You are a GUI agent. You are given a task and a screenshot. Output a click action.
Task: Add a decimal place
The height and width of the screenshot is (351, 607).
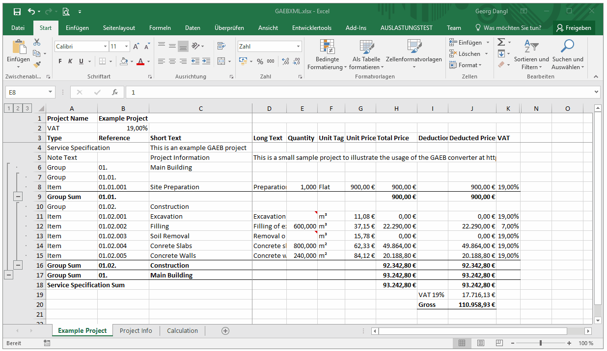coord(285,61)
